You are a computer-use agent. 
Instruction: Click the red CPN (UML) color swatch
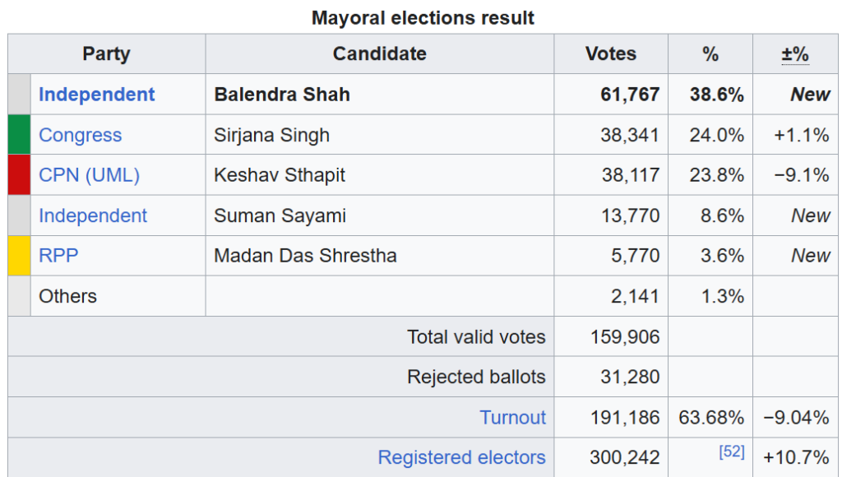pos(18,175)
